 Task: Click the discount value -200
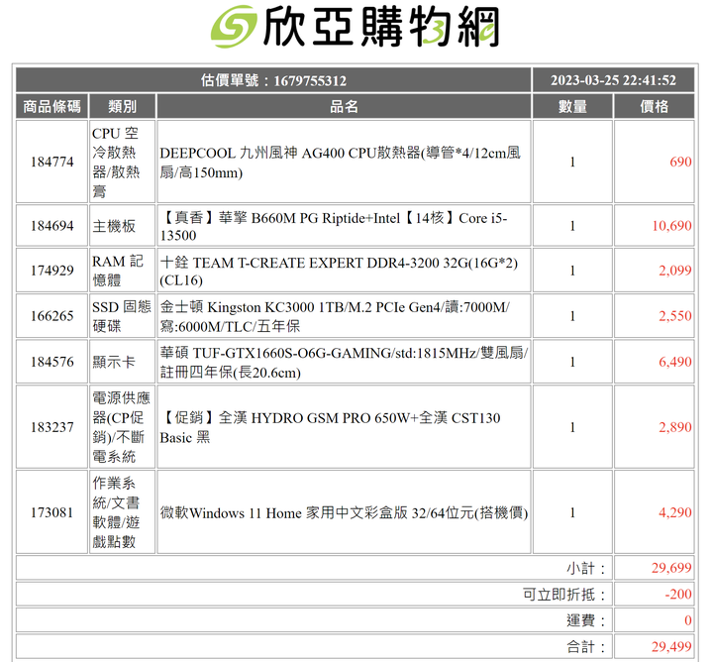678,595
